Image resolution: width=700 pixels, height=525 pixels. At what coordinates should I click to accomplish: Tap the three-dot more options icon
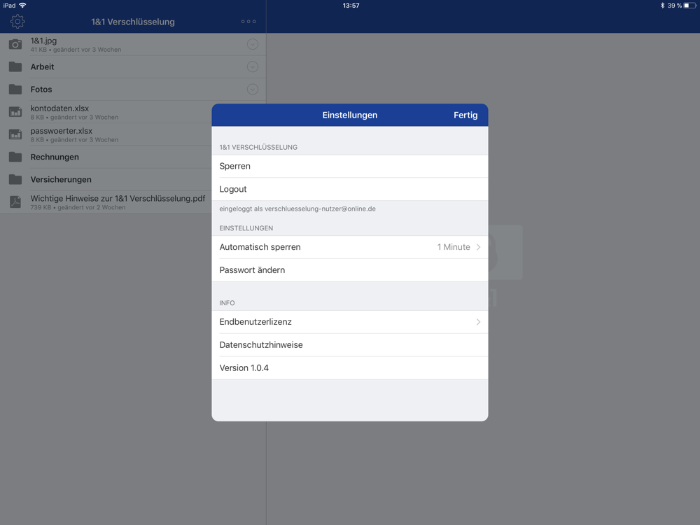248,22
